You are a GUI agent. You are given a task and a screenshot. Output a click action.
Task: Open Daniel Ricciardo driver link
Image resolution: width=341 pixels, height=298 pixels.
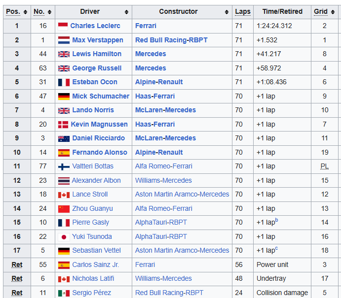99,138
